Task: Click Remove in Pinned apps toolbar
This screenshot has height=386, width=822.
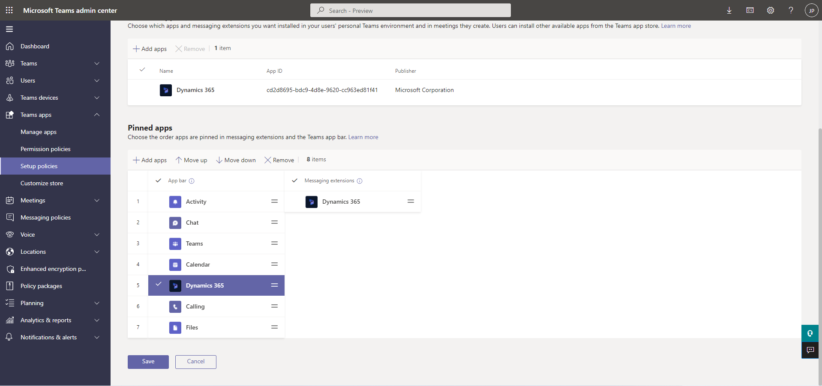Action: point(279,160)
